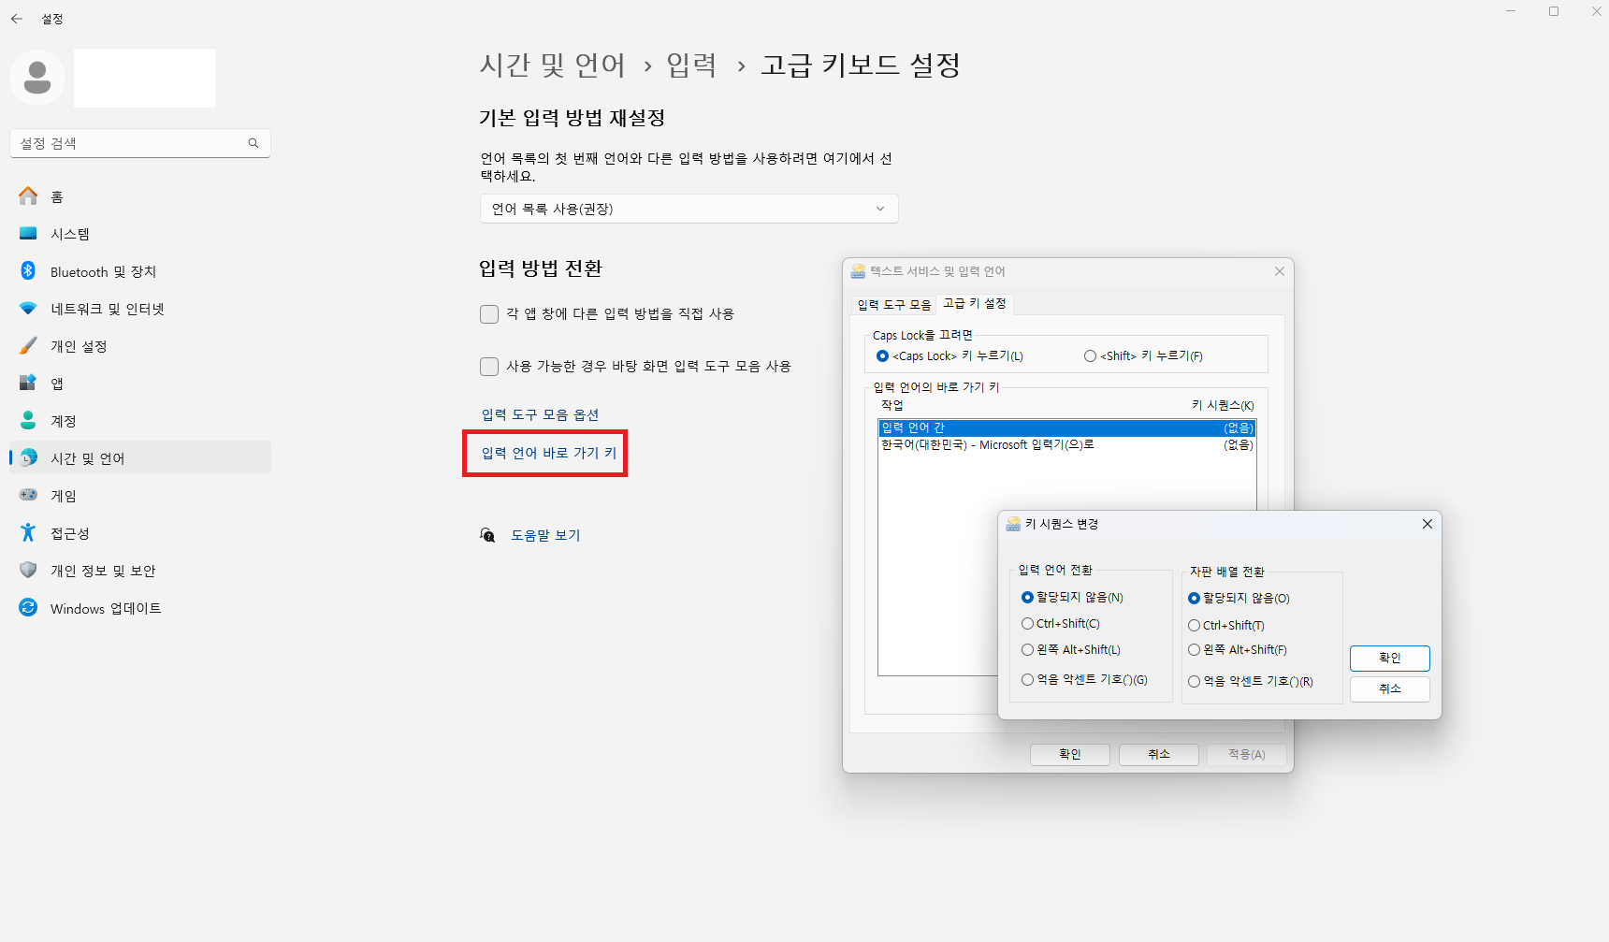Image resolution: width=1609 pixels, height=942 pixels.
Task: Click the search magnifier icon in settings search
Action: click(253, 143)
